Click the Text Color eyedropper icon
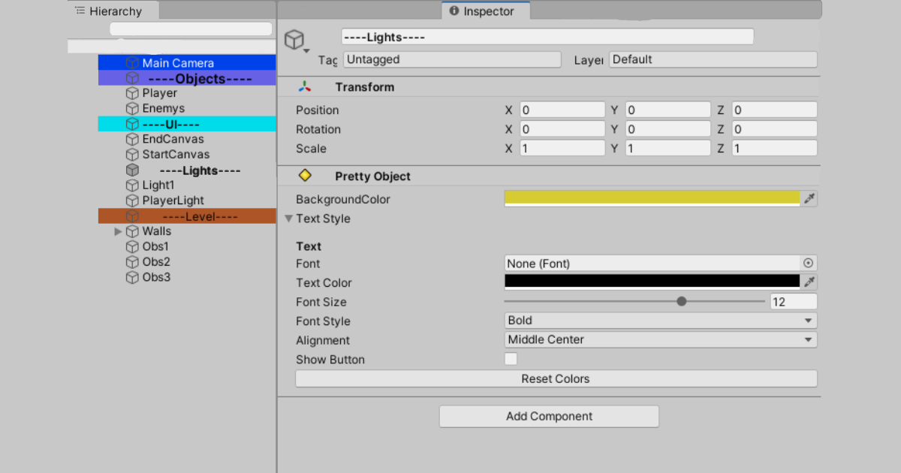Viewport: 901px width, 473px height. (809, 282)
